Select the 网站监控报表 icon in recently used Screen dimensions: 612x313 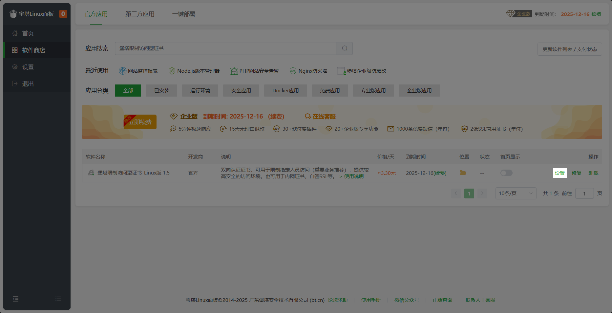point(123,71)
